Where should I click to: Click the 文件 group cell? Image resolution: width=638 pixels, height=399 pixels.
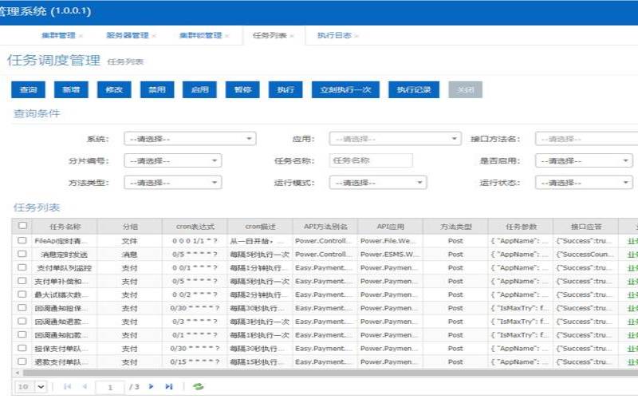[x=130, y=241]
